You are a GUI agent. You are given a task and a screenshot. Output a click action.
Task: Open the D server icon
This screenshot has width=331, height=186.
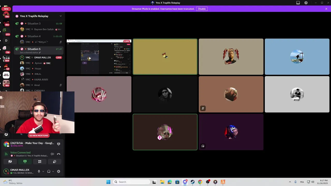(6, 40)
